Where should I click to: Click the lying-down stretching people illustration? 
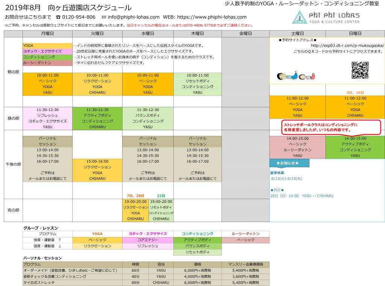pos(296,76)
